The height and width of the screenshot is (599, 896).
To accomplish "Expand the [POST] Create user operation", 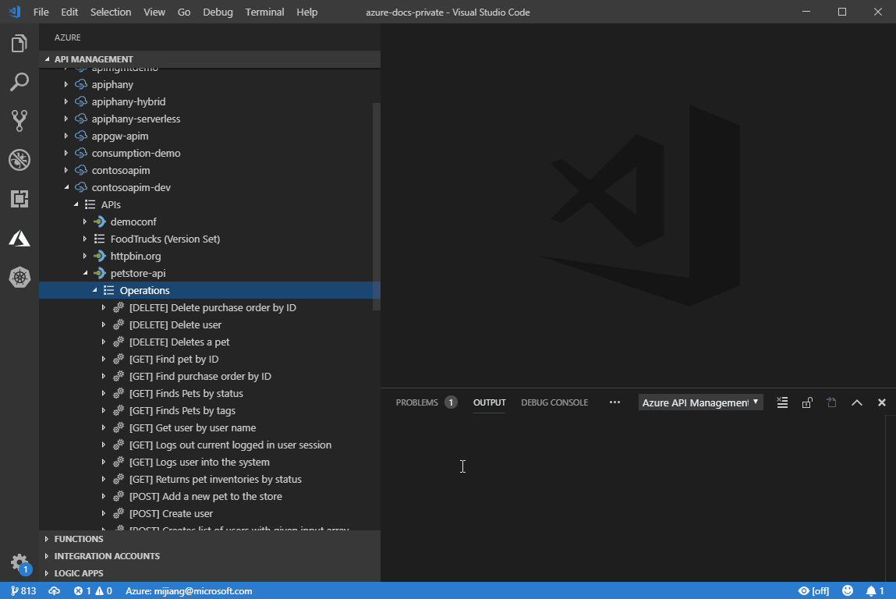I will (104, 513).
